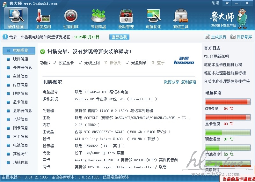Click the green scan-complete checkmark icon
Screen dimensions: 255x182
click(x=42, y=52)
